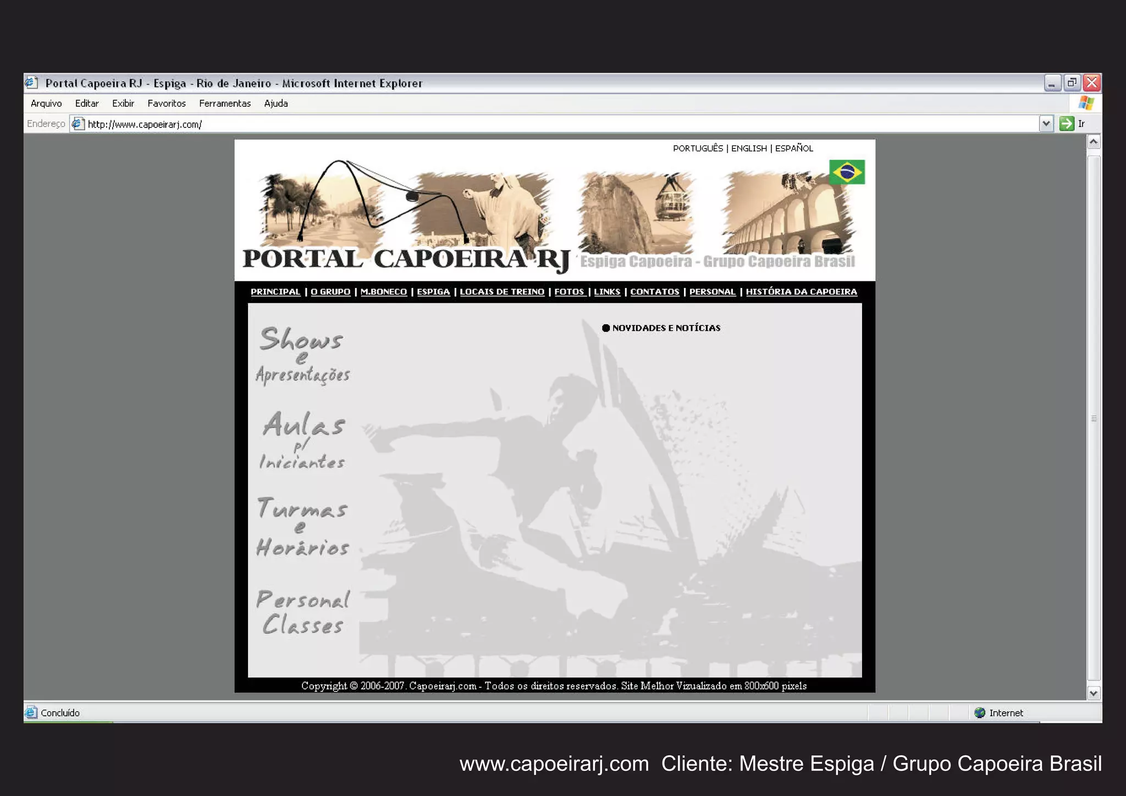
Task: Open the Ferramentas menu
Action: (225, 103)
